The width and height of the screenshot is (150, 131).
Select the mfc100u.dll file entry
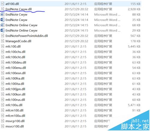point(70,105)
